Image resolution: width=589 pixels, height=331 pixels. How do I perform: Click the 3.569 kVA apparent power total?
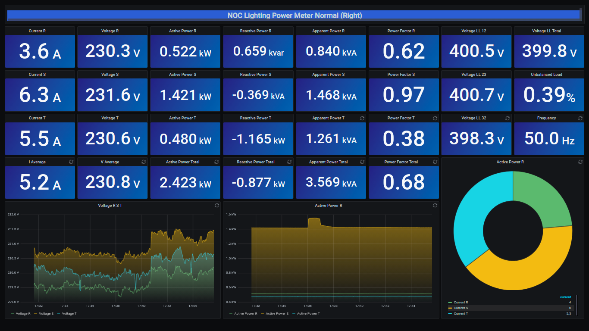tap(331, 182)
